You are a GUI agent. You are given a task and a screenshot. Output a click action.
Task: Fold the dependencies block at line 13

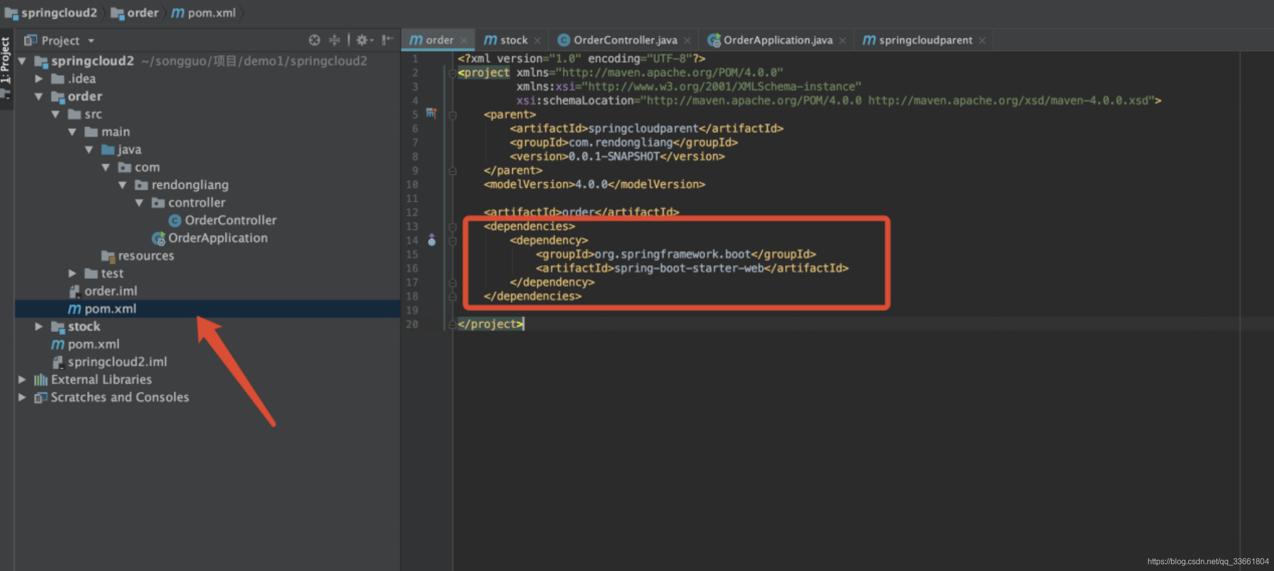point(452,227)
